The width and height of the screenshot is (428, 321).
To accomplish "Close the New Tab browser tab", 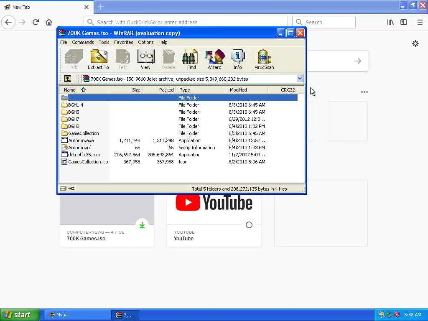I will [87, 7].
